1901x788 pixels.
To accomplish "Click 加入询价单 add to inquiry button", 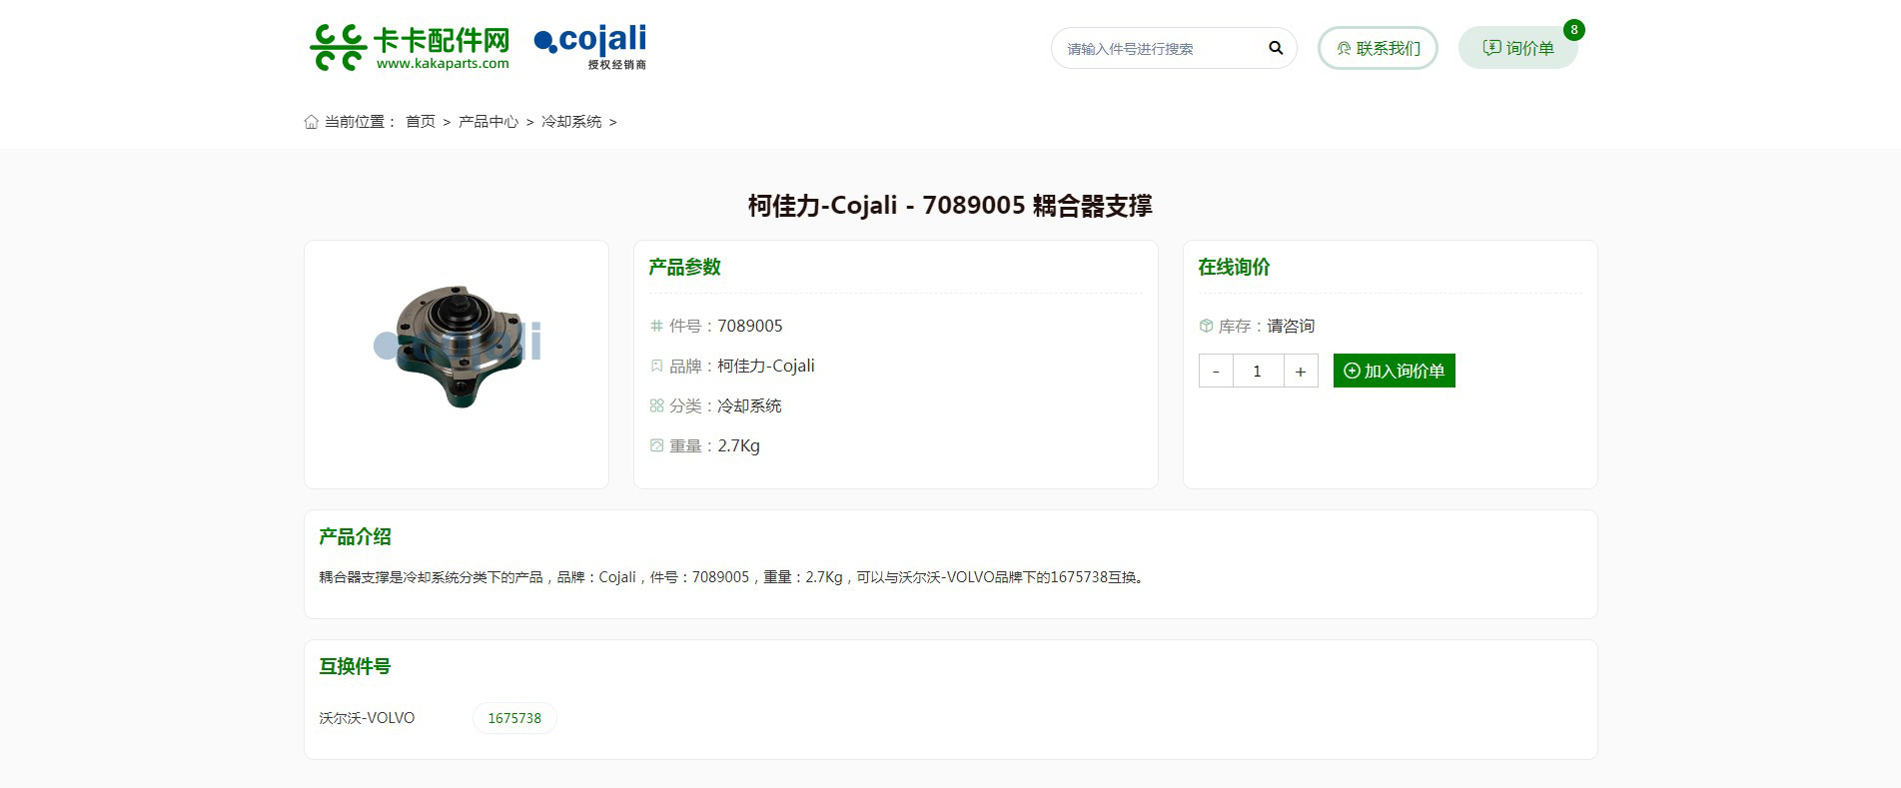I will click(x=1395, y=371).
